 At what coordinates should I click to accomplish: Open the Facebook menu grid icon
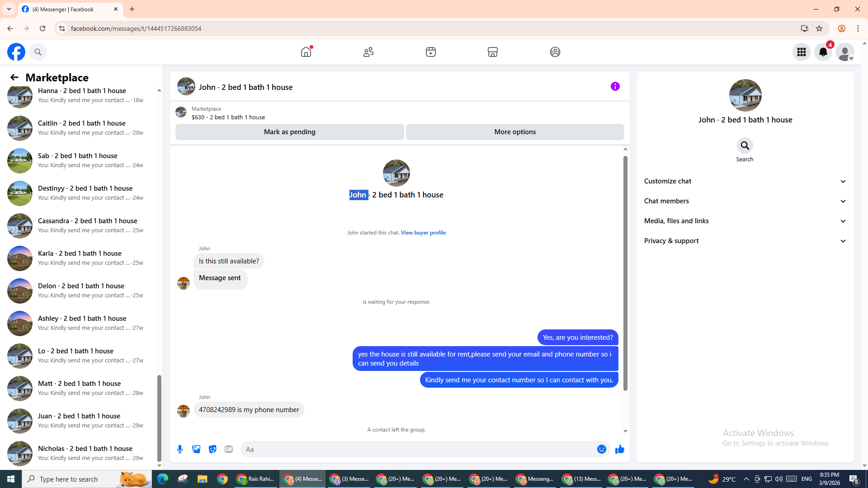tap(801, 52)
